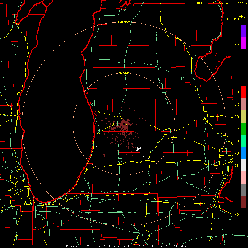
Task: Click the '11 DEC 25' date text
Action: [160, 246]
